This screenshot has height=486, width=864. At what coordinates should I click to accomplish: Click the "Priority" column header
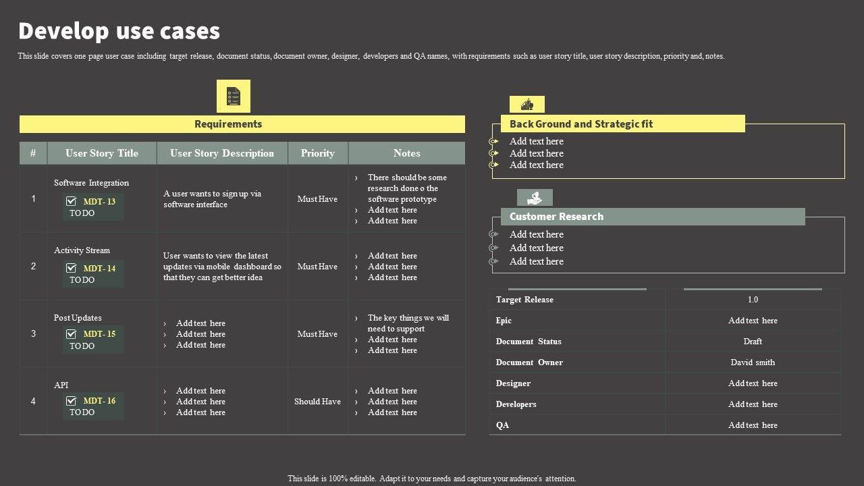pos(318,153)
